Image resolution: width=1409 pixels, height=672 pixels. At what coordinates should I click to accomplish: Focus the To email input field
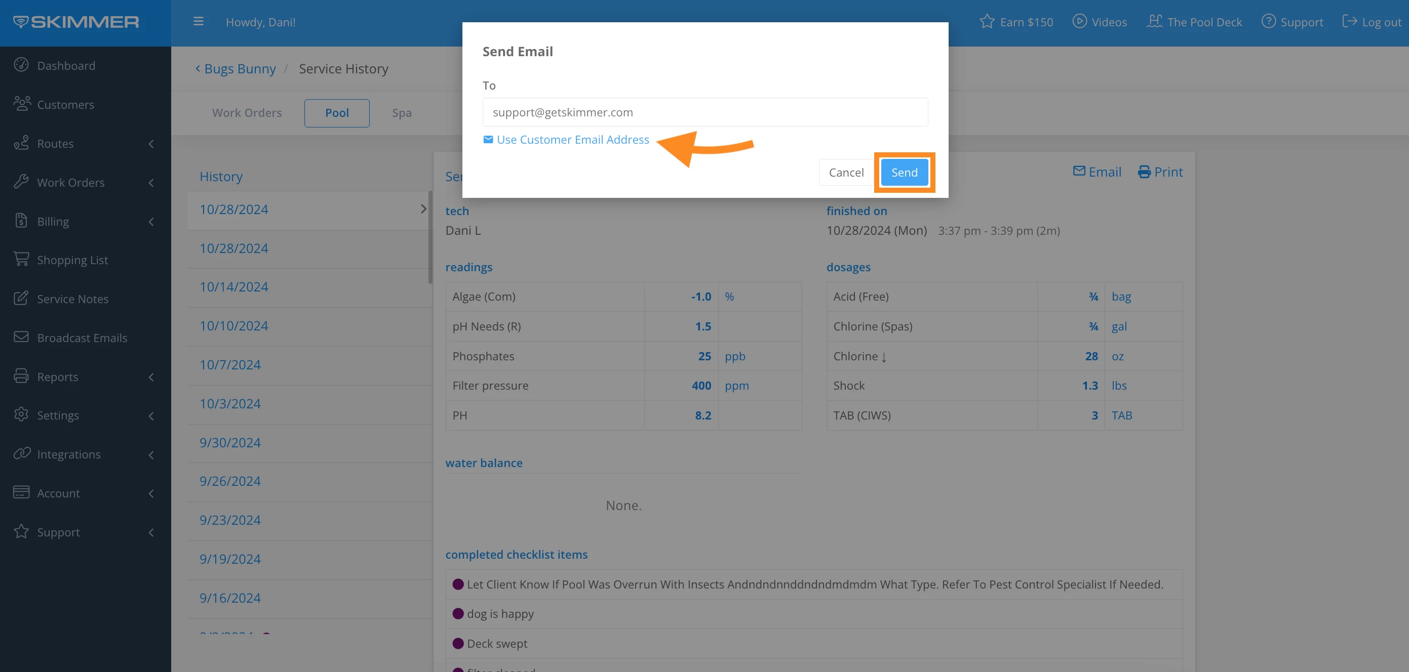coord(705,112)
